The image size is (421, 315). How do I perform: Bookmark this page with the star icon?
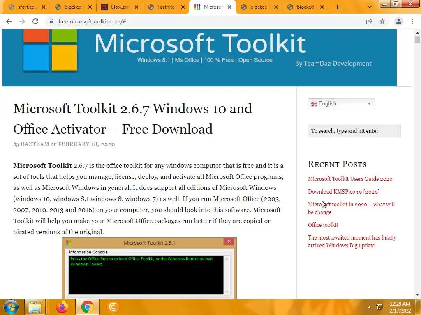(382, 21)
